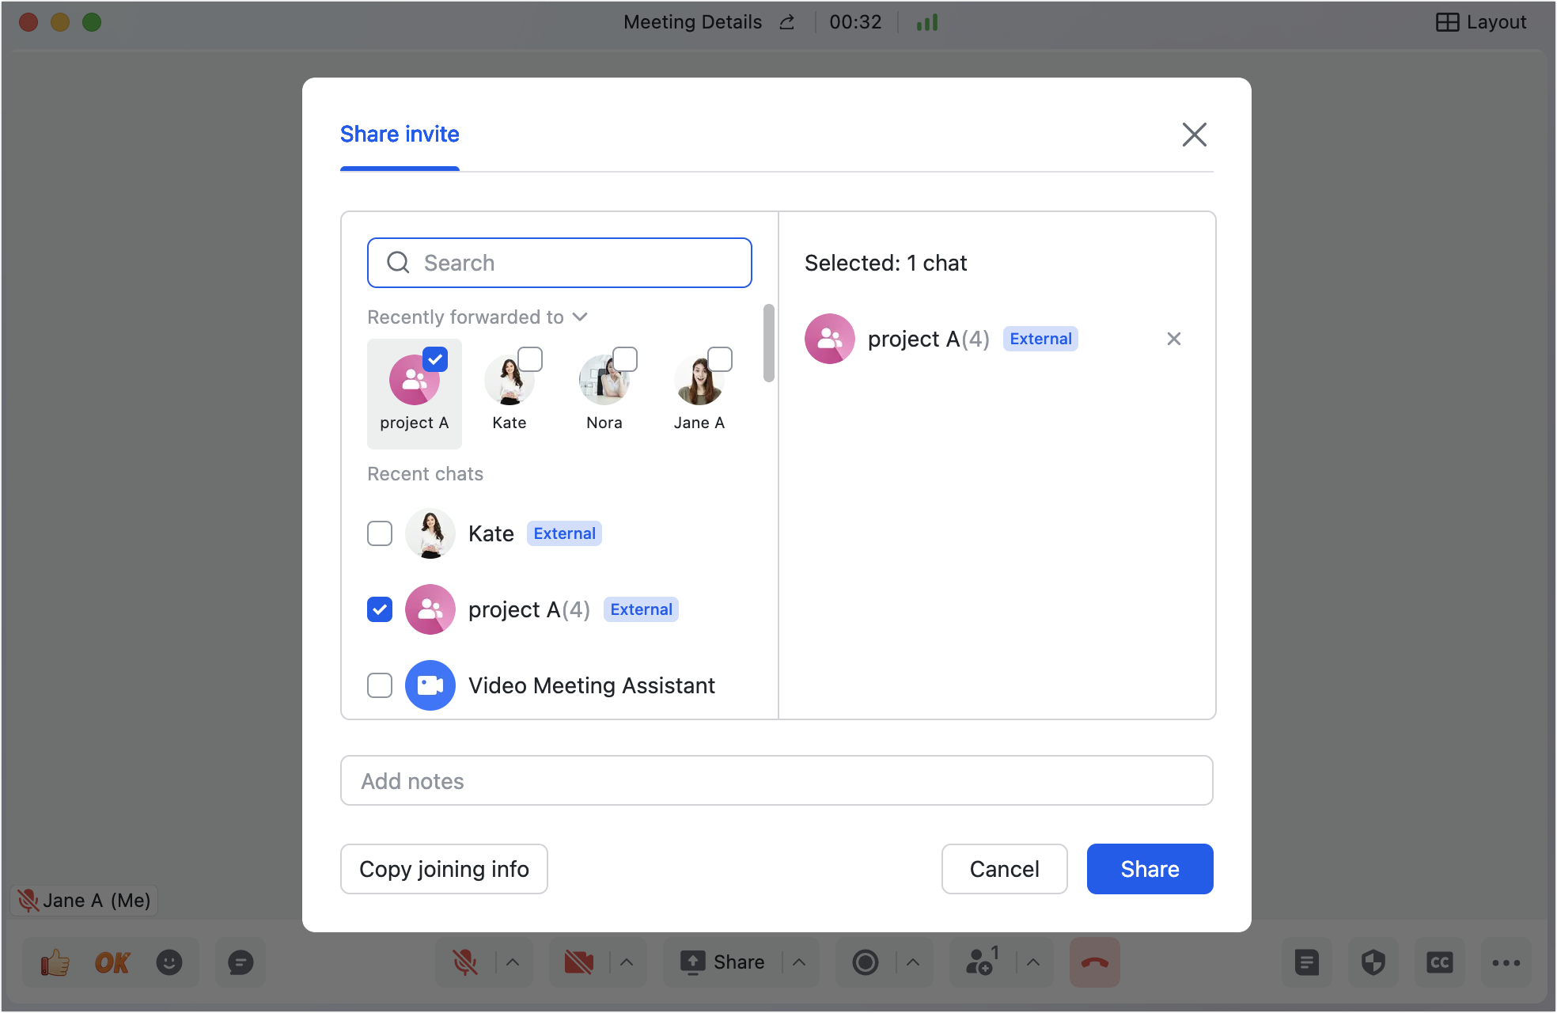Click the Share screen toolbar button

pos(723,962)
